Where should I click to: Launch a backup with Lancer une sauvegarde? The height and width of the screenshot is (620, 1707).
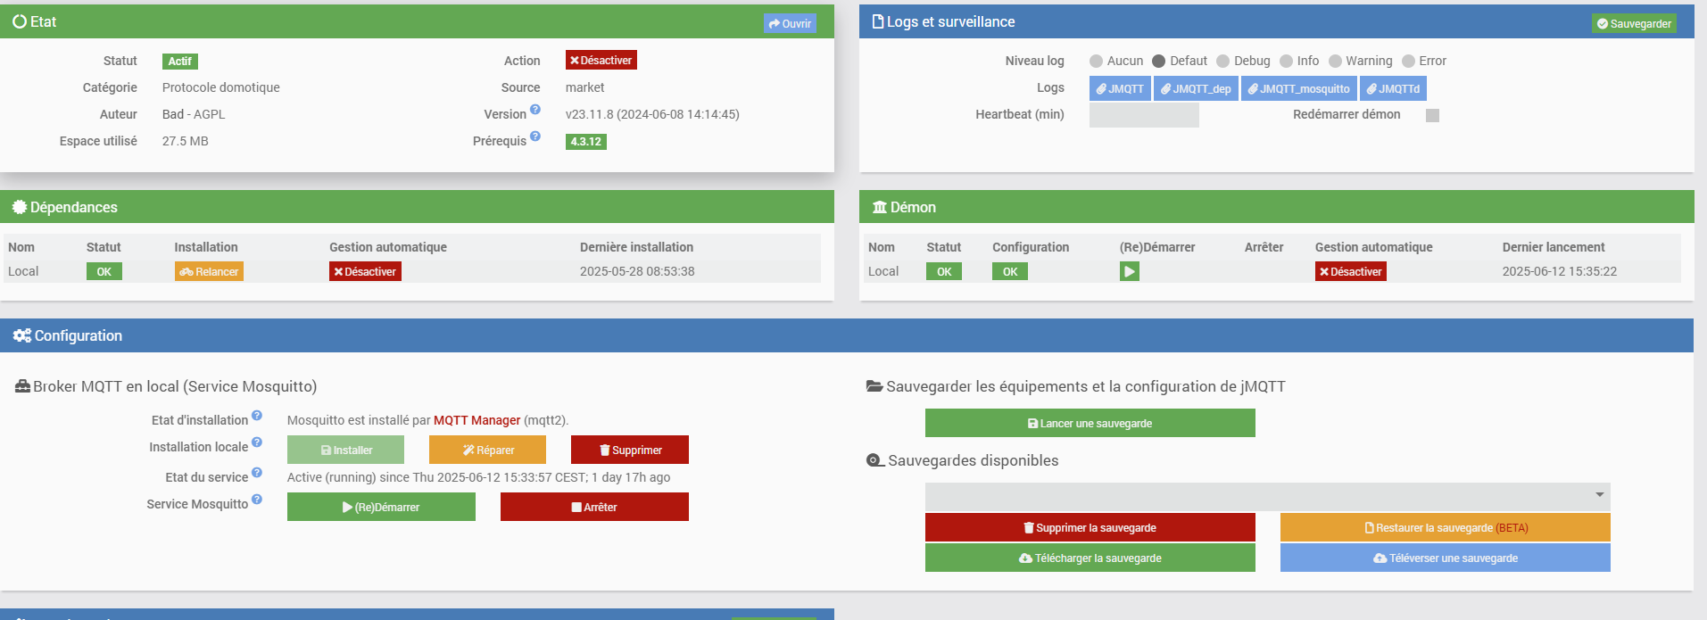pos(1090,423)
